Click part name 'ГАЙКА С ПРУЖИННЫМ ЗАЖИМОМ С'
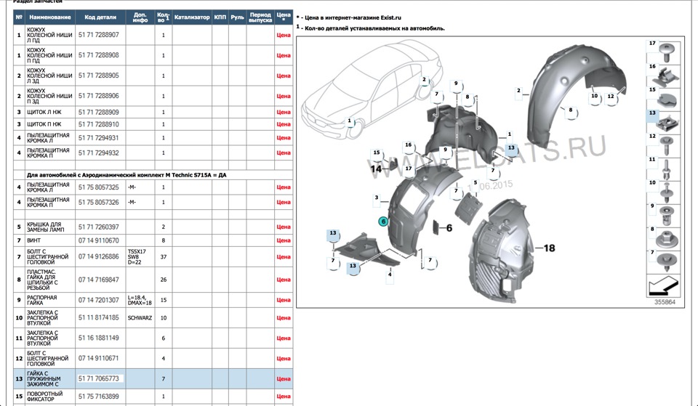 pos(43,379)
